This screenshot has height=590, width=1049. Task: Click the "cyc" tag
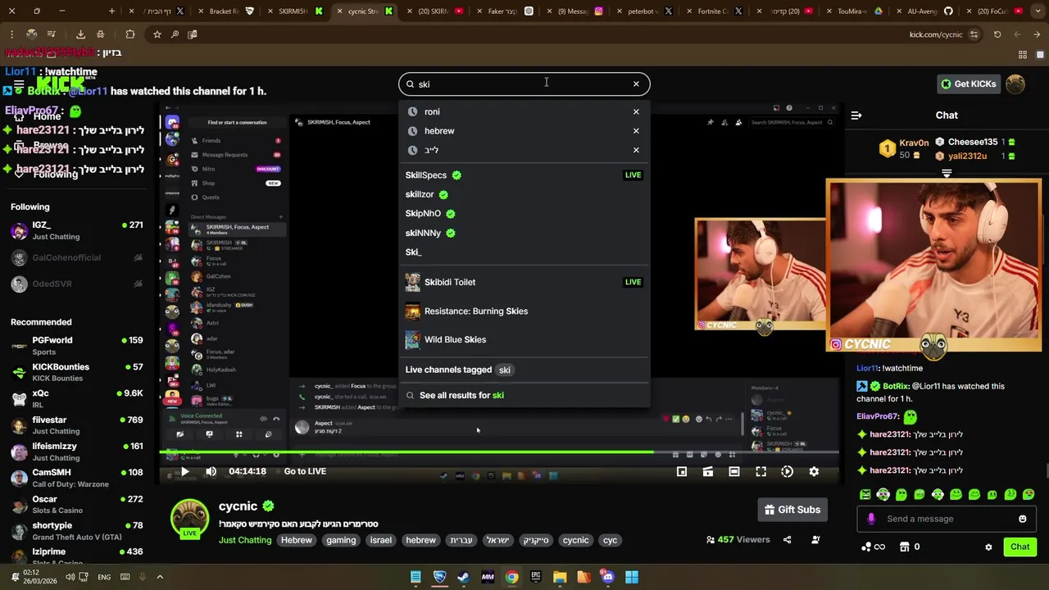[x=610, y=540]
